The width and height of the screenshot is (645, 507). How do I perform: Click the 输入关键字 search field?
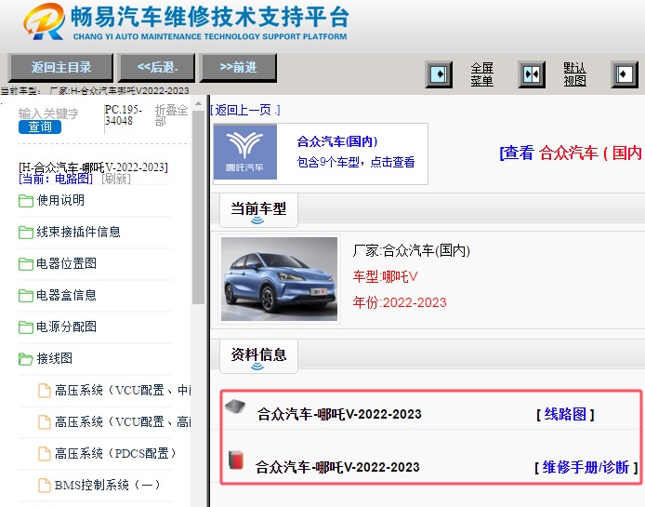coord(48,113)
